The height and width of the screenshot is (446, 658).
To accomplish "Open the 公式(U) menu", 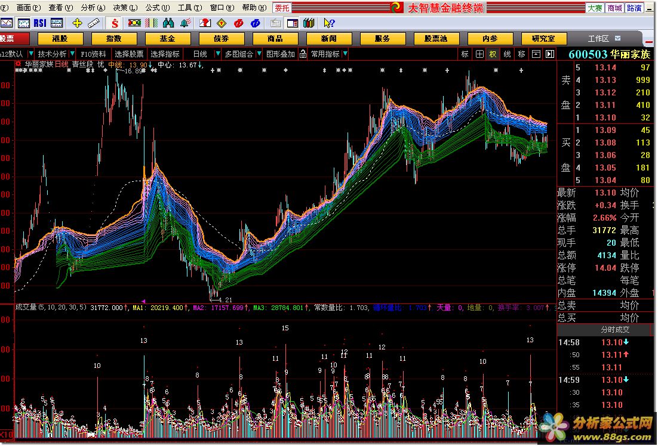I will click(x=158, y=8).
